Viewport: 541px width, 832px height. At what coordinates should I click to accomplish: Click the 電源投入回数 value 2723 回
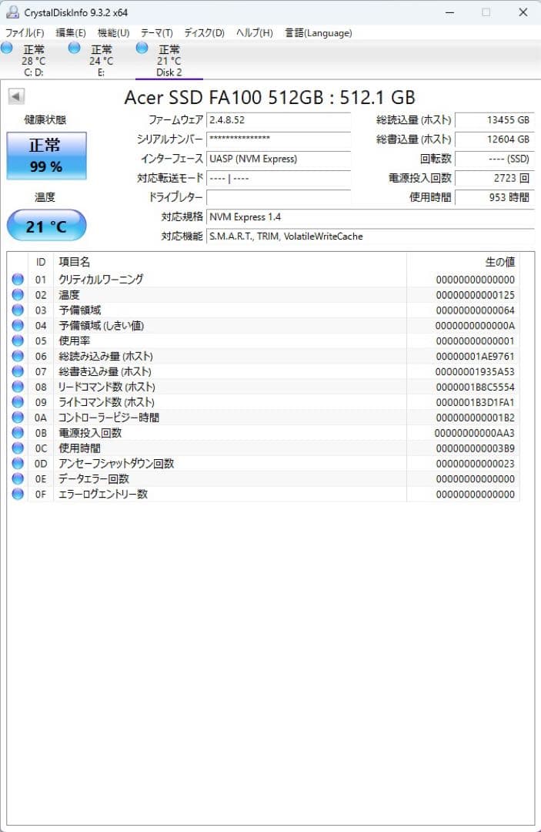pos(494,178)
